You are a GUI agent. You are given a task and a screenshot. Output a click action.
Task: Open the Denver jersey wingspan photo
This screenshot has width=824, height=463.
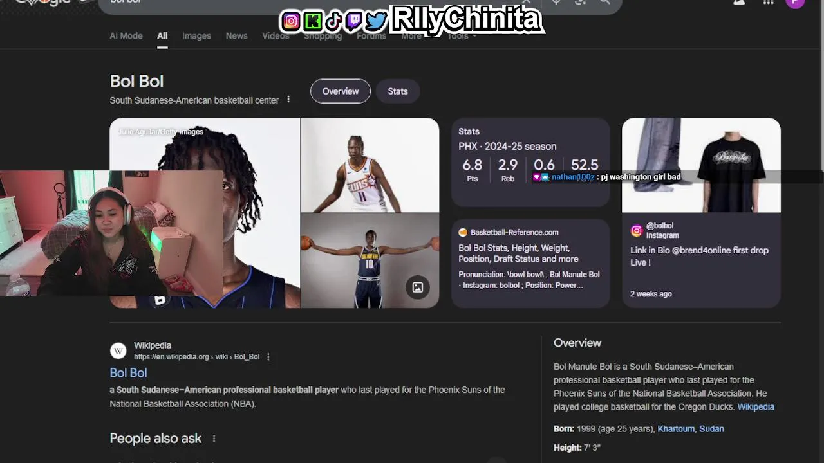370,260
